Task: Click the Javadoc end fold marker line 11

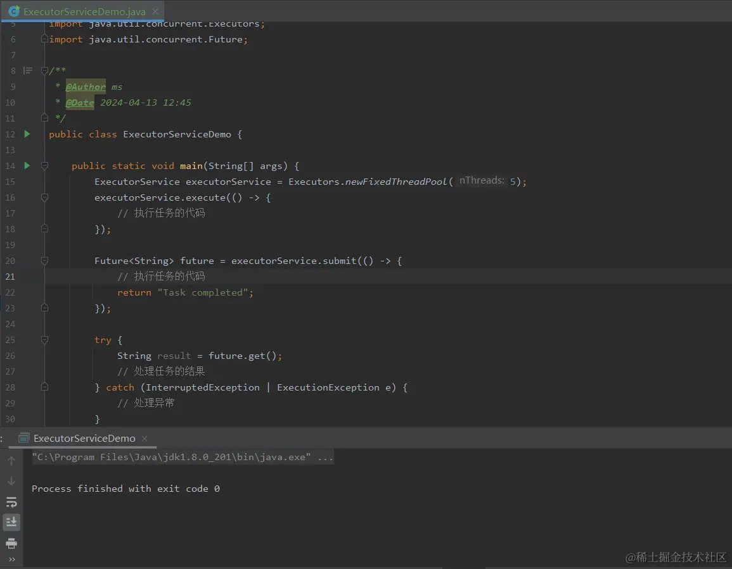Action: pyautogui.click(x=44, y=118)
